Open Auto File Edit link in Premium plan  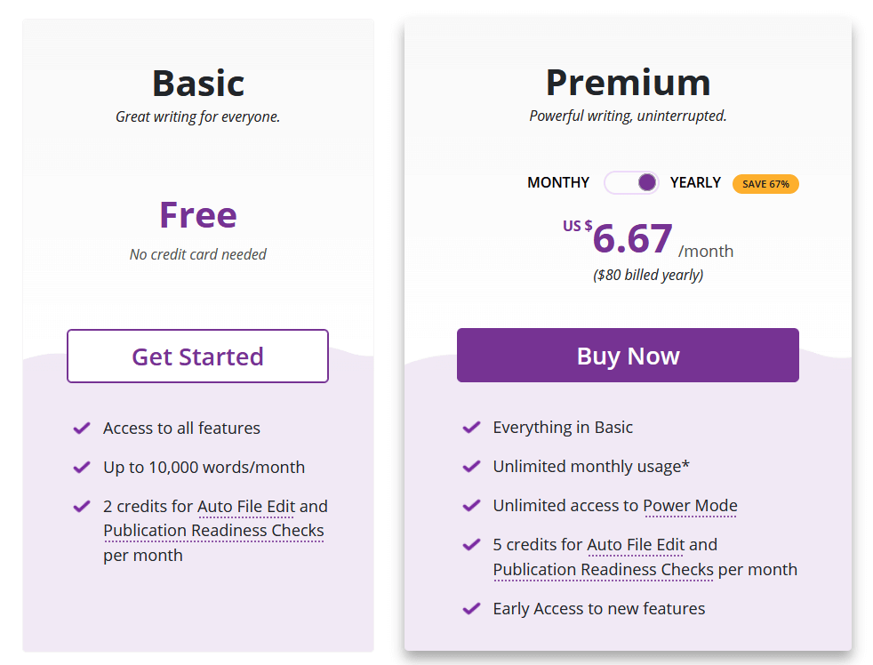click(x=636, y=545)
